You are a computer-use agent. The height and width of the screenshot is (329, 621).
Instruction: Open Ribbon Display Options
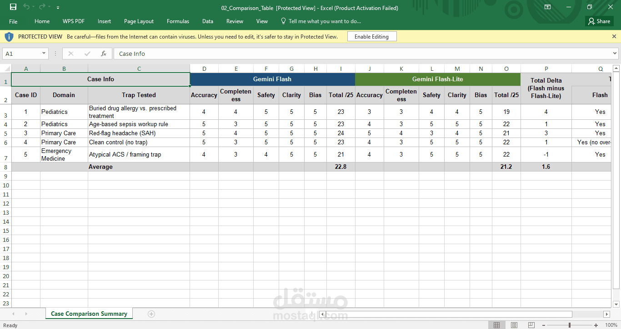pos(547,7)
